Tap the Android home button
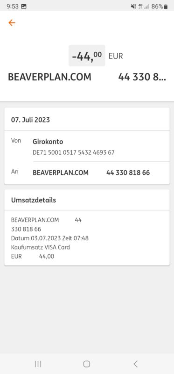Image resolution: width=174 pixels, height=374 pixels. click(x=87, y=364)
